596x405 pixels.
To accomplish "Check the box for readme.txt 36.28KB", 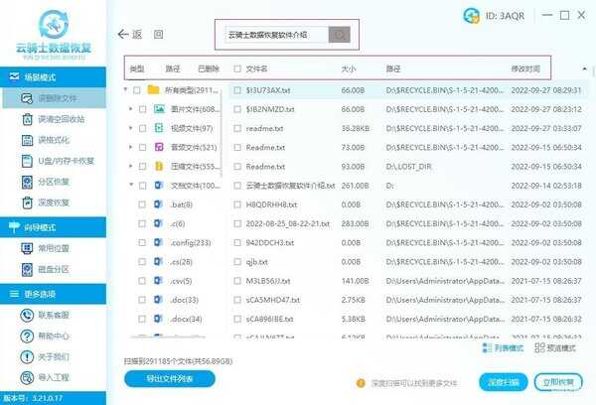I will point(236,128).
